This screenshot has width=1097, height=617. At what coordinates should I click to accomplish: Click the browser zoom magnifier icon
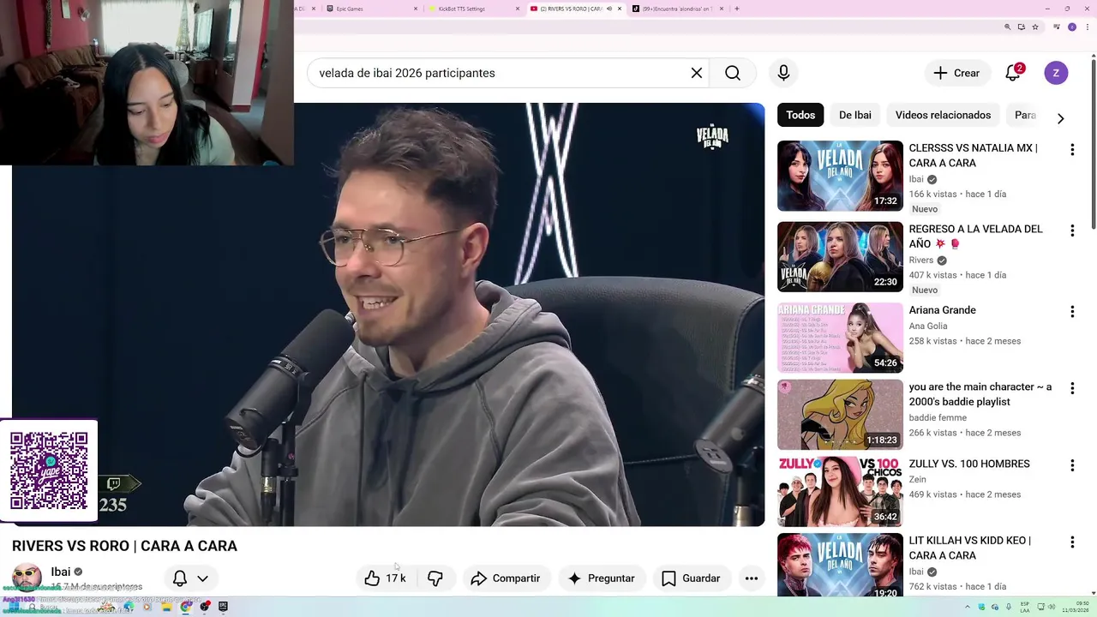click(x=1007, y=27)
